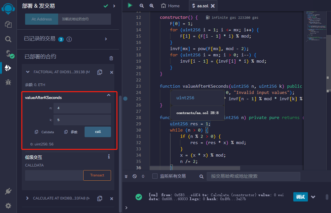Image resolution: width=331 pixels, height=213 pixels.
Task: Click the 调试 debug button
Action: click(300, 197)
